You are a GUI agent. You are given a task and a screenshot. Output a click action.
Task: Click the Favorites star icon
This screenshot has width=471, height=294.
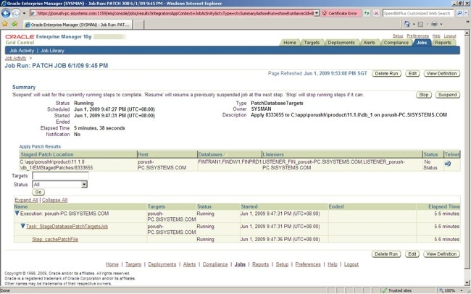tap(5, 24)
